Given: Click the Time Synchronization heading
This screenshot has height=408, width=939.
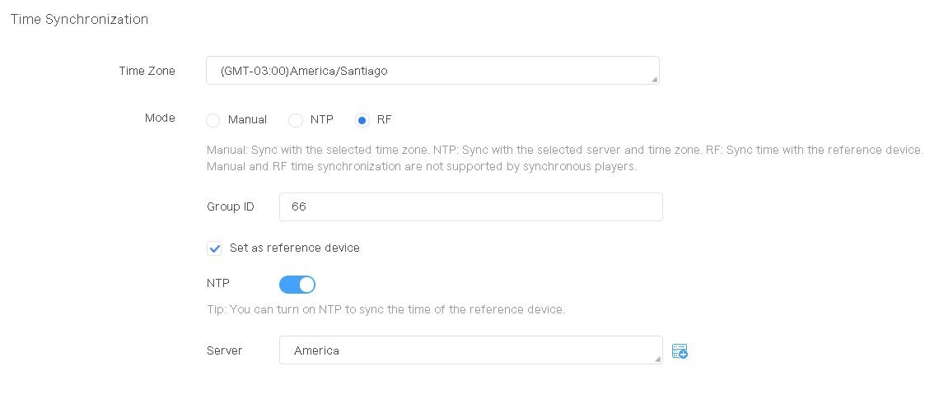Looking at the screenshot, I should [80, 19].
